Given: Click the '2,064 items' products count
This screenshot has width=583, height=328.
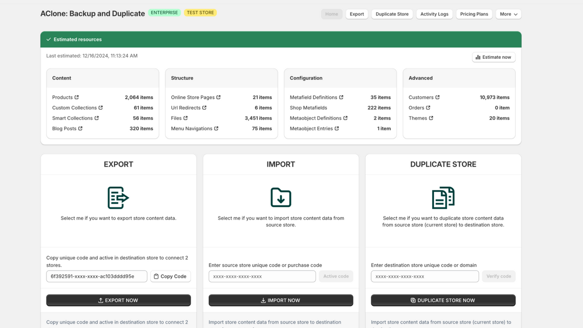Looking at the screenshot, I should point(139,97).
